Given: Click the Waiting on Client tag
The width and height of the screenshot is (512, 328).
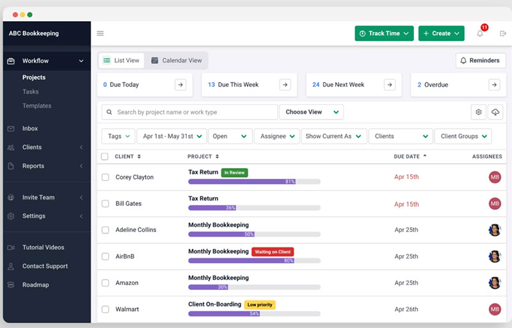Looking at the screenshot, I should coord(273,252).
